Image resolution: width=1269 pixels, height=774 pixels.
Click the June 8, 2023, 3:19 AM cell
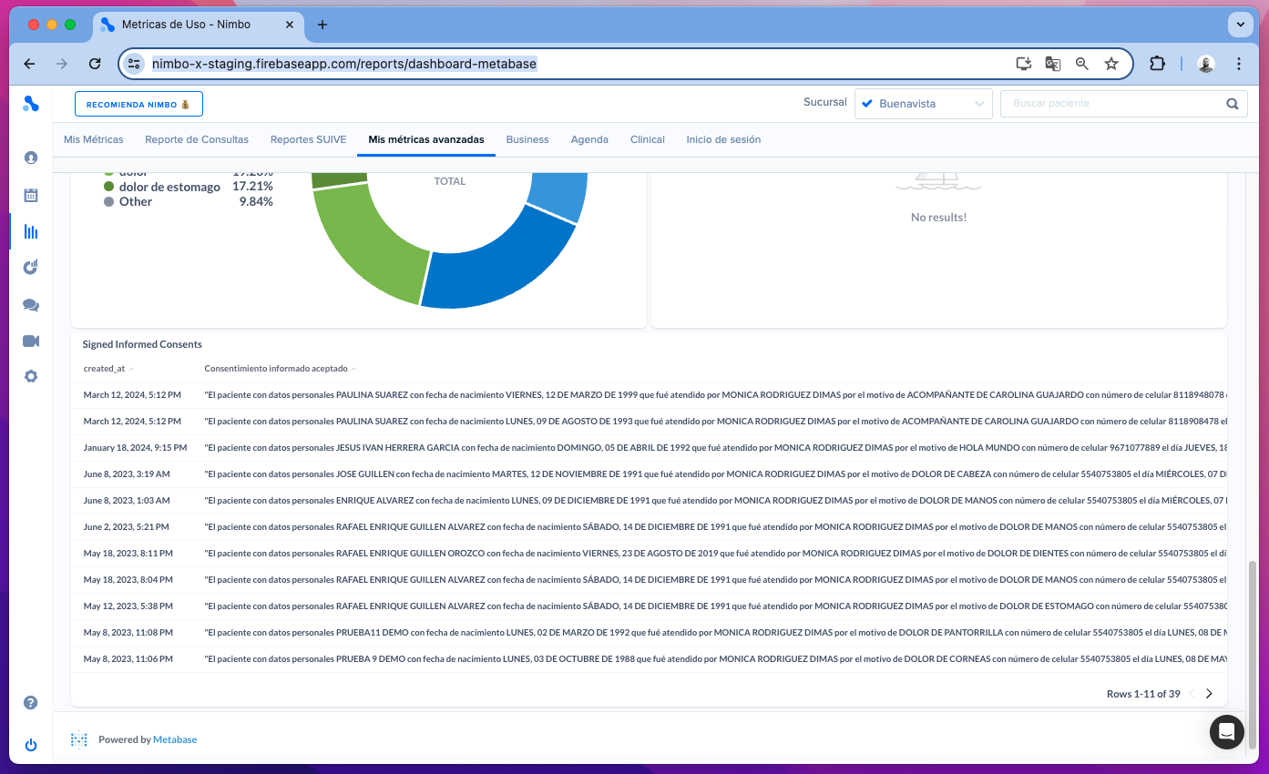coord(126,474)
